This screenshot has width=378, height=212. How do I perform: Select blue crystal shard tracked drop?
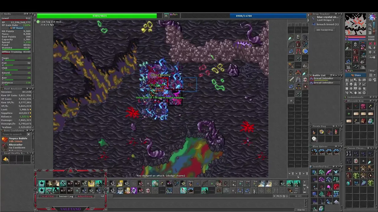325,19
